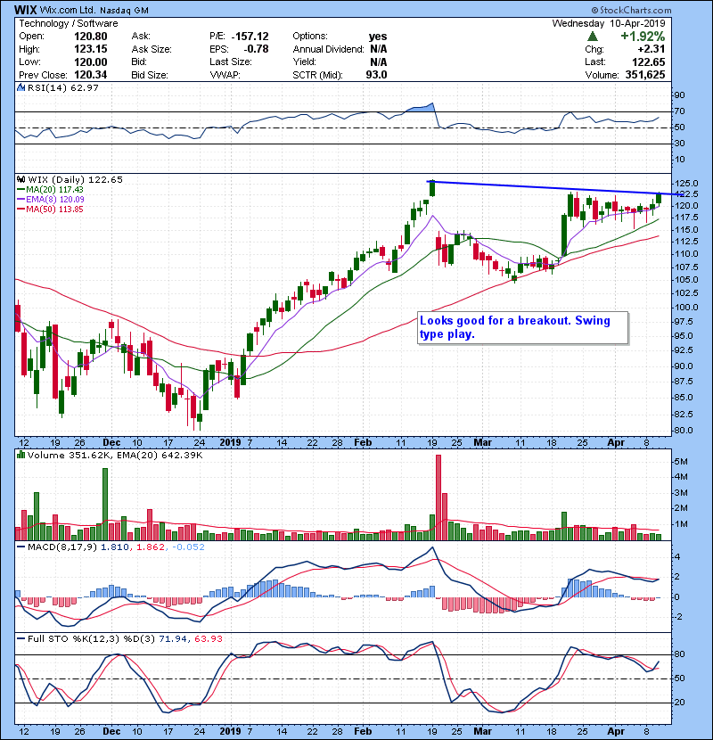Click the RSI indicator icon beside RSI(14)
The height and width of the screenshot is (740, 713).
[x=20, y=87]
